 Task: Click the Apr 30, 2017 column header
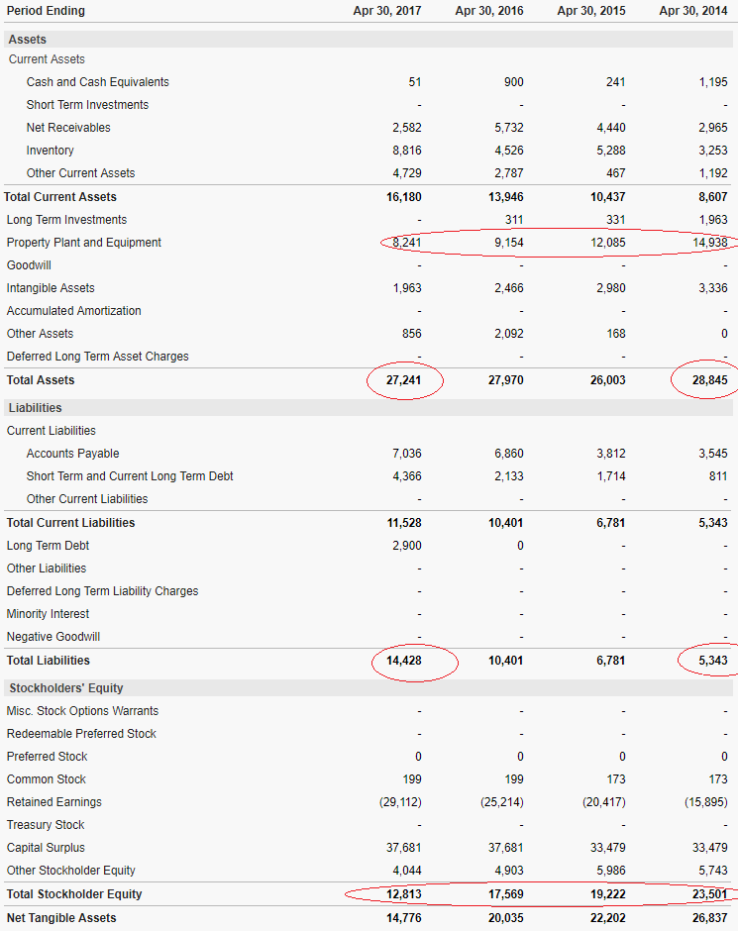(387, 11)
